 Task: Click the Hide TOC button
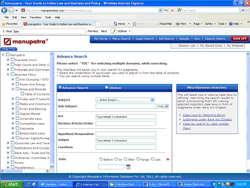pos(9,49)
